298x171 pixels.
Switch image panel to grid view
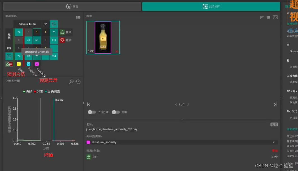pyautogui.click(x=269, y=17)
